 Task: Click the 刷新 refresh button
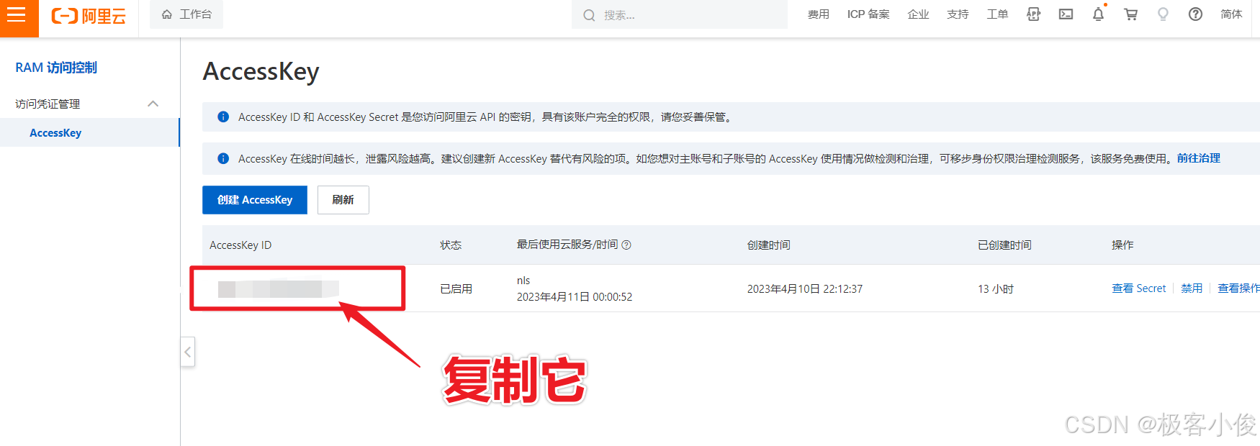343,200
